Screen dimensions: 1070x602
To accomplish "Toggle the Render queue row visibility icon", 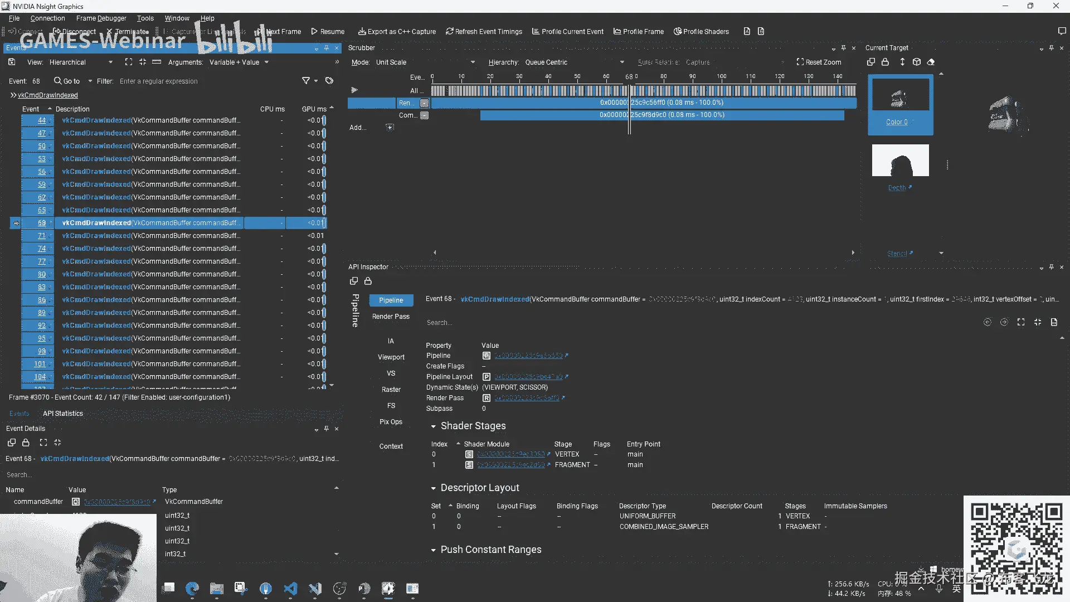I will pos(424,103).
